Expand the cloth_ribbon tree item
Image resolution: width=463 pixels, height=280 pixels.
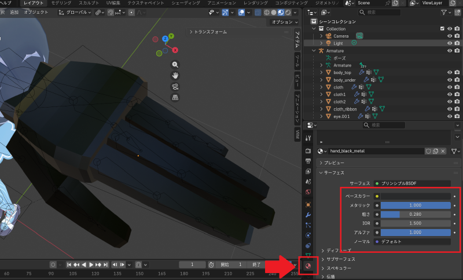321,109
